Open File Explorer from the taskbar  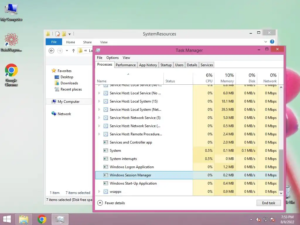24,219
